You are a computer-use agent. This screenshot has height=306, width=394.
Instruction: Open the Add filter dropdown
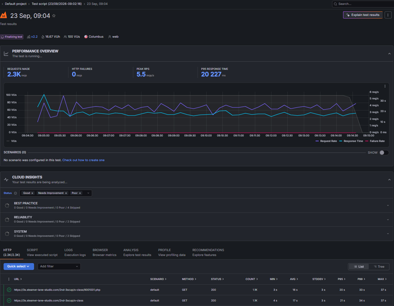click(59, 266)
